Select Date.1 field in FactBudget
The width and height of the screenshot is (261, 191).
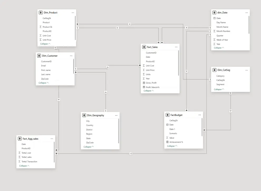(x=172, y=129)
